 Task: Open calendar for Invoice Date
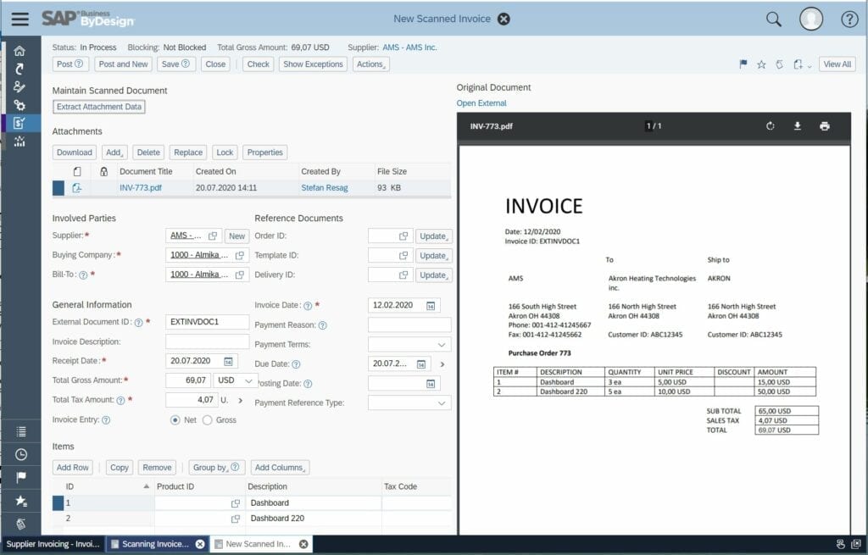tap(431, 305)
